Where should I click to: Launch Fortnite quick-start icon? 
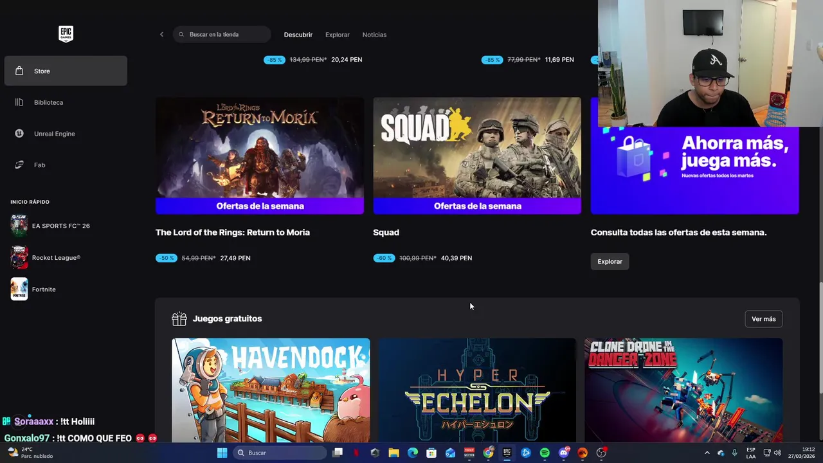tap(19, 289)
